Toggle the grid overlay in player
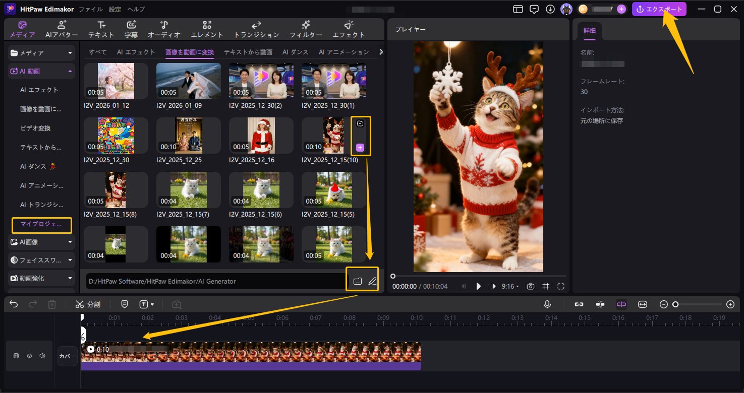744x393 pixels. coord(546,286)
